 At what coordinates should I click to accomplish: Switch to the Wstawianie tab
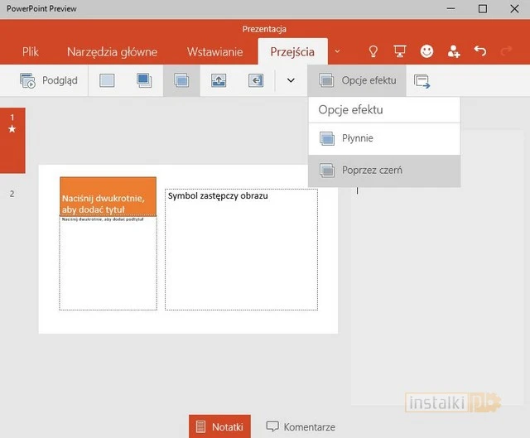(214, 51)
